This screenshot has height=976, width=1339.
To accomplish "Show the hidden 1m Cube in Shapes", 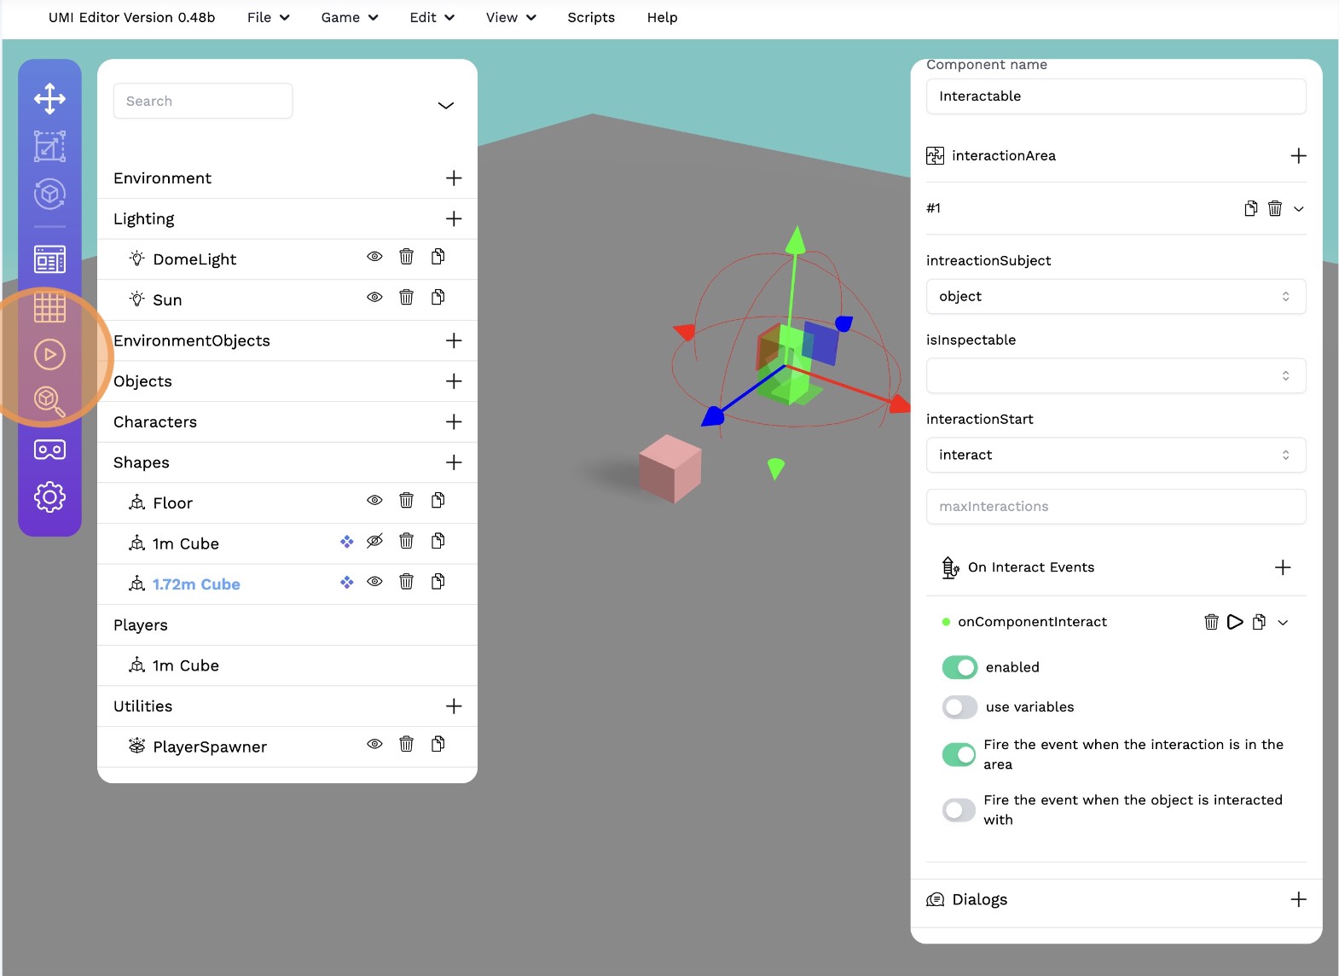I will click(374, 542).
